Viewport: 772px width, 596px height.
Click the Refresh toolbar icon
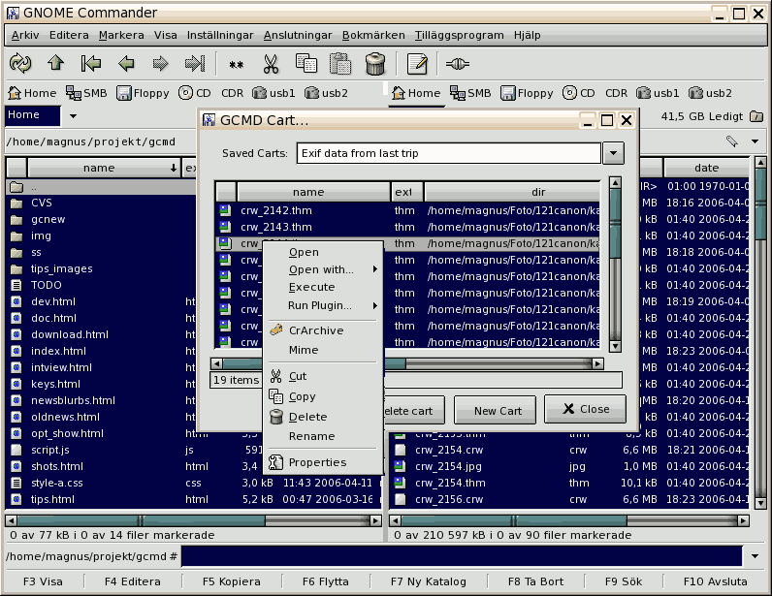(x=20, y=64)
